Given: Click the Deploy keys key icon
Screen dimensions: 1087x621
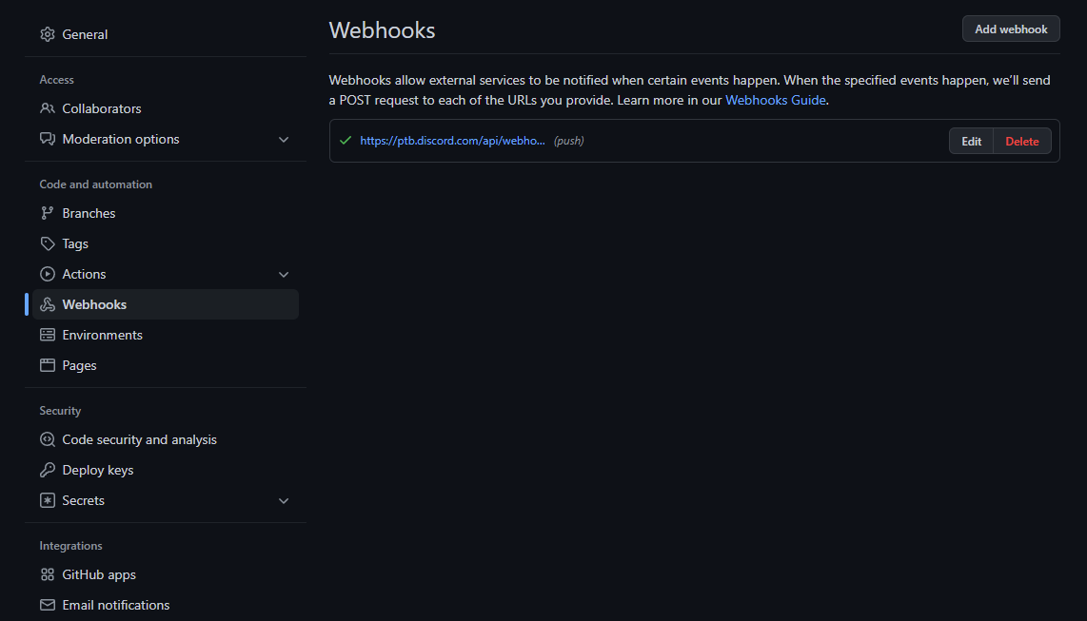Looking at the screenshot, I should (48, 470).
